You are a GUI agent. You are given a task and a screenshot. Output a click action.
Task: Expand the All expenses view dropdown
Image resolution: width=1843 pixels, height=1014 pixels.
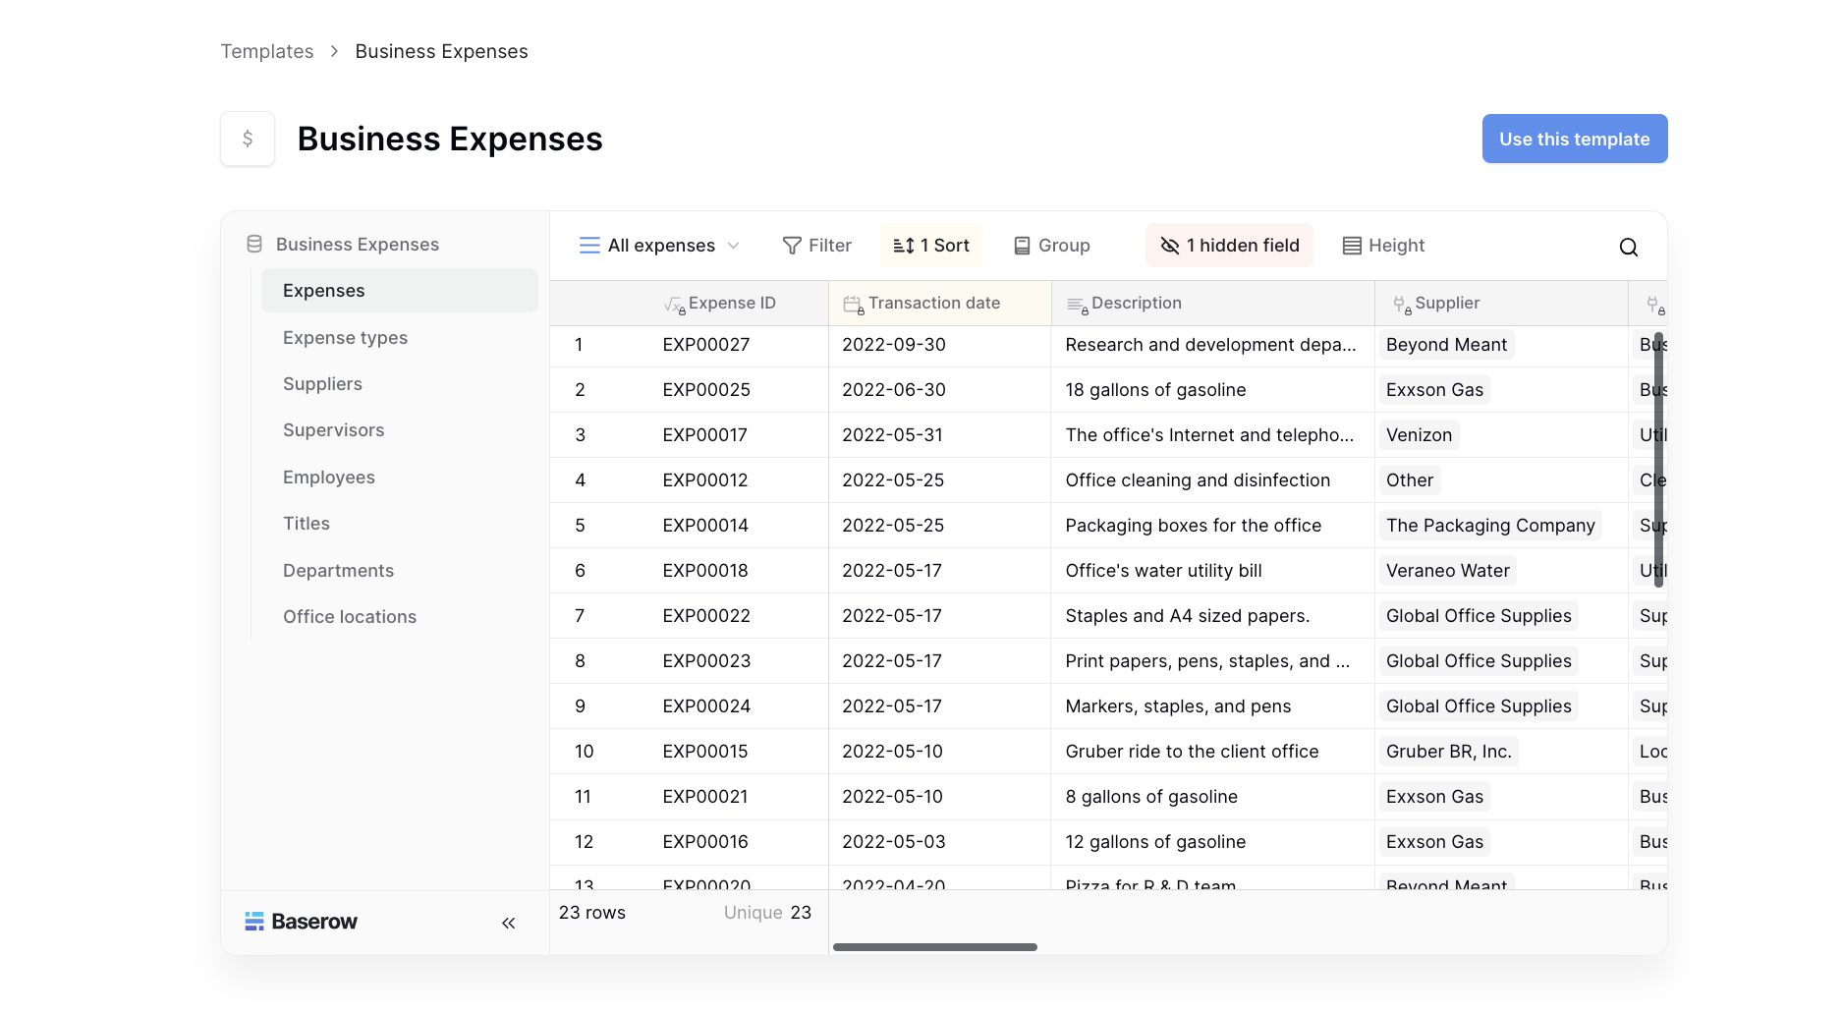(x=659, y=246)
